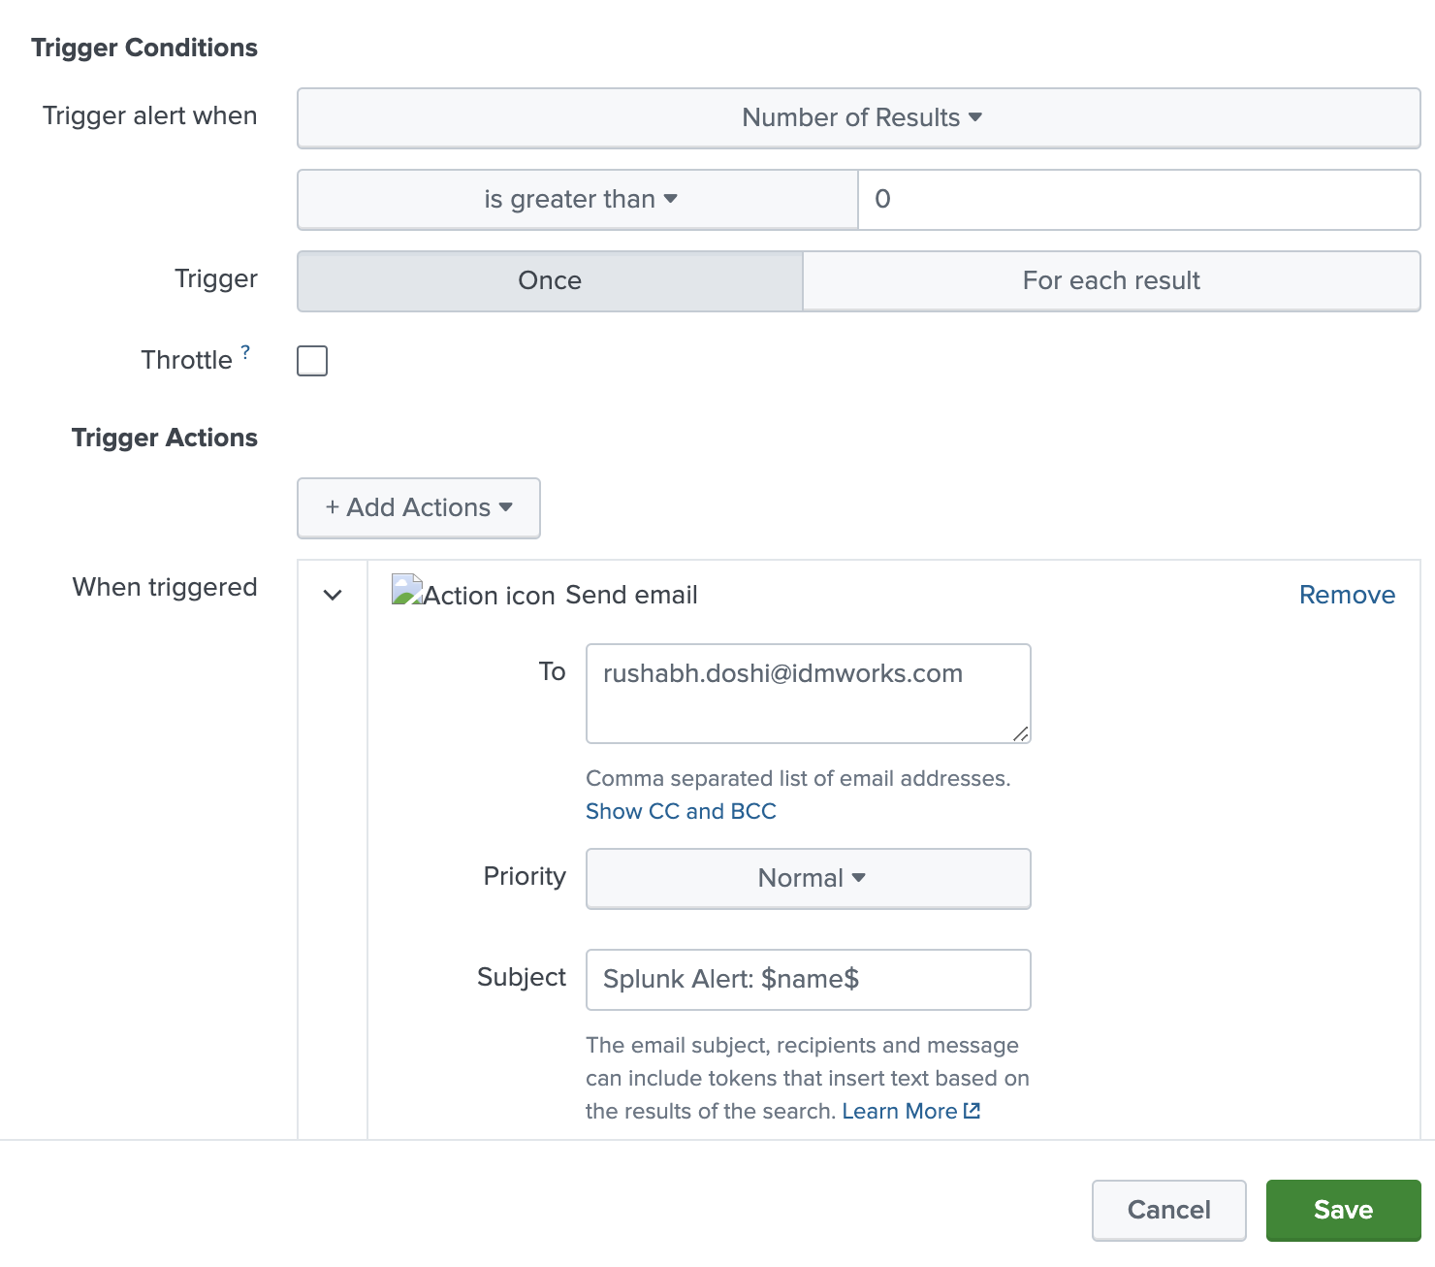Screen dimensions: 1435x1267
Task: Show CC and BCC fields
Action: pyautogui.click(x=681, y=811)
